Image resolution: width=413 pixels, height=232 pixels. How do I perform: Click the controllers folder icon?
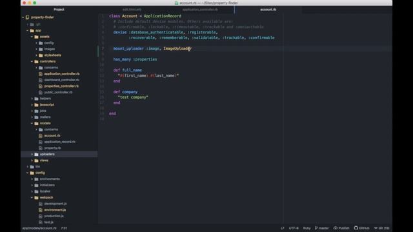pos(36,62)
